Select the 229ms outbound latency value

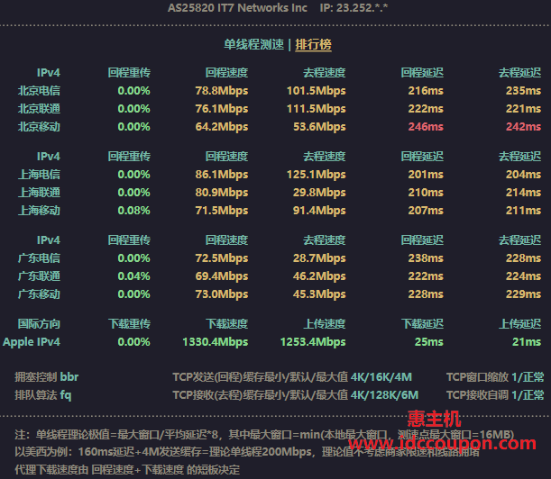[523, 294]
